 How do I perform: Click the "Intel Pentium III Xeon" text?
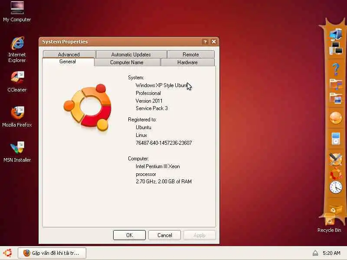click(158, 166)
